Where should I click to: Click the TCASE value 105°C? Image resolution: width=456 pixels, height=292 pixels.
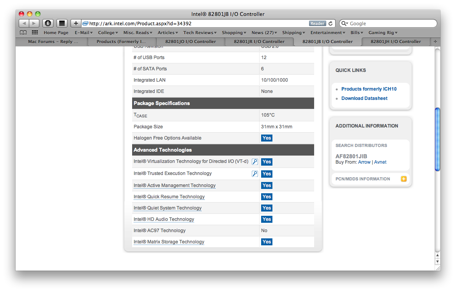268,115
